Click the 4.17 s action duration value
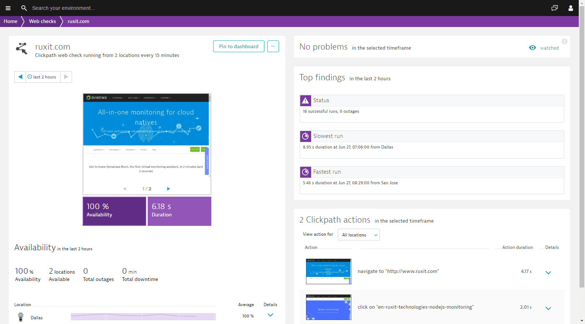 click(526, 271)
